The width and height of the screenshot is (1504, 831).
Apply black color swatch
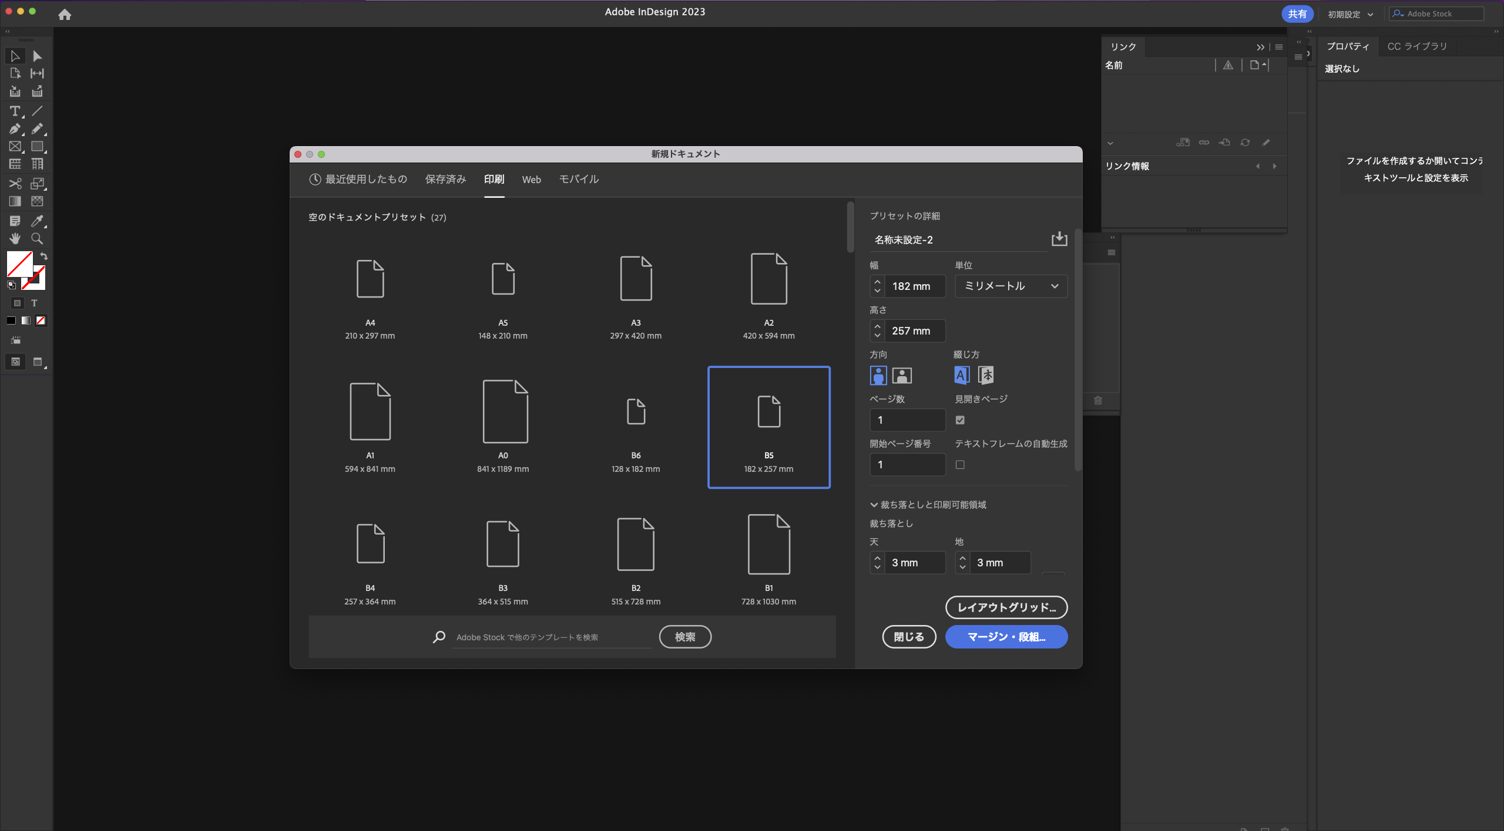pyautogui.click(x=11, y=320)
